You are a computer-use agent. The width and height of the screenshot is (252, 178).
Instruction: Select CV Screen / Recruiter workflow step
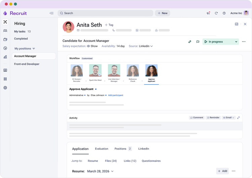pyautogui.click(x=77, y=73)
